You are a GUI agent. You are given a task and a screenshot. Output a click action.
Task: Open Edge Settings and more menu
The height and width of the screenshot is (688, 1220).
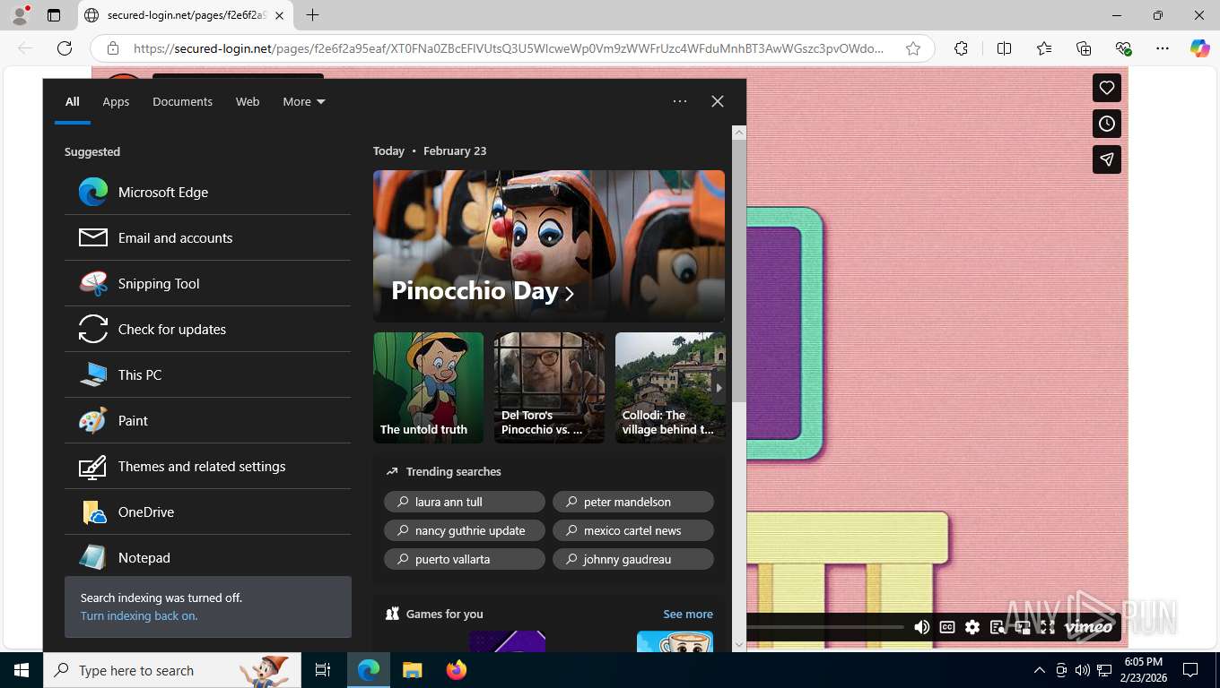tap(1163, 48)
